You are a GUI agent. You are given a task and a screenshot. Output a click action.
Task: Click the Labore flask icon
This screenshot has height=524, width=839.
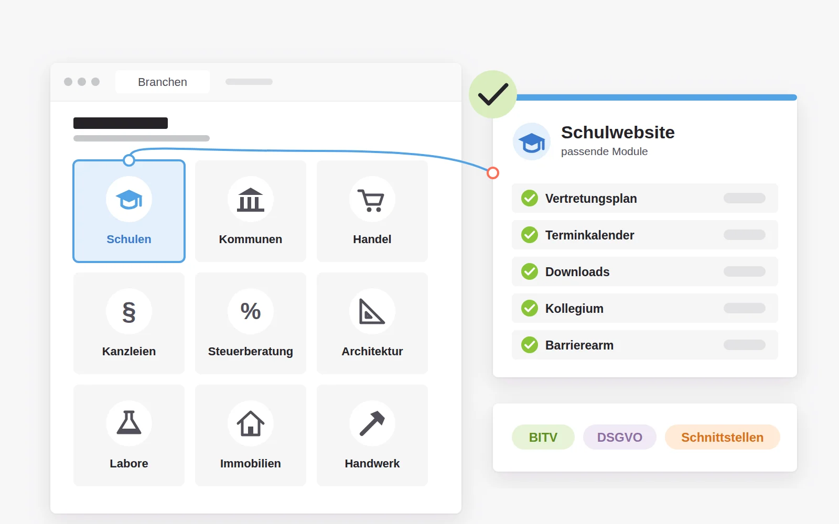[129, 423]
